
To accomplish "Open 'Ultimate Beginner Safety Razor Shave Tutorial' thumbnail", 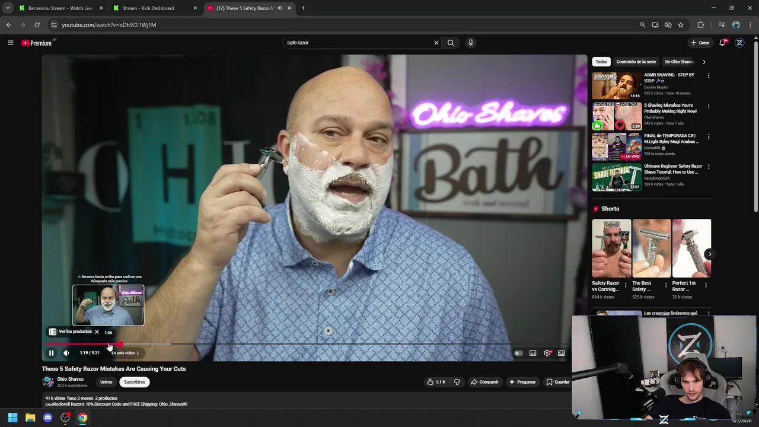I will (617, 177).
